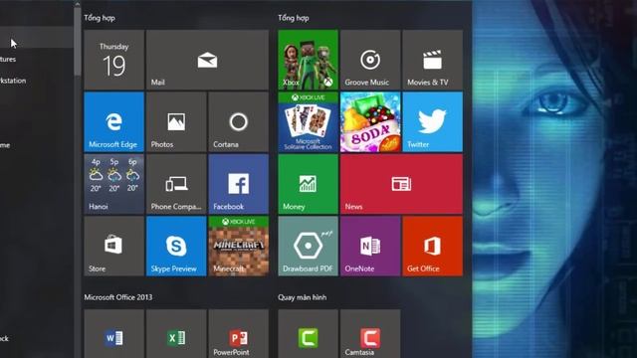Viewport: 637px width, 358px height.
Task: Open the Hanoi weather tile
Action: pyautogui.click(x=114, y=184)
